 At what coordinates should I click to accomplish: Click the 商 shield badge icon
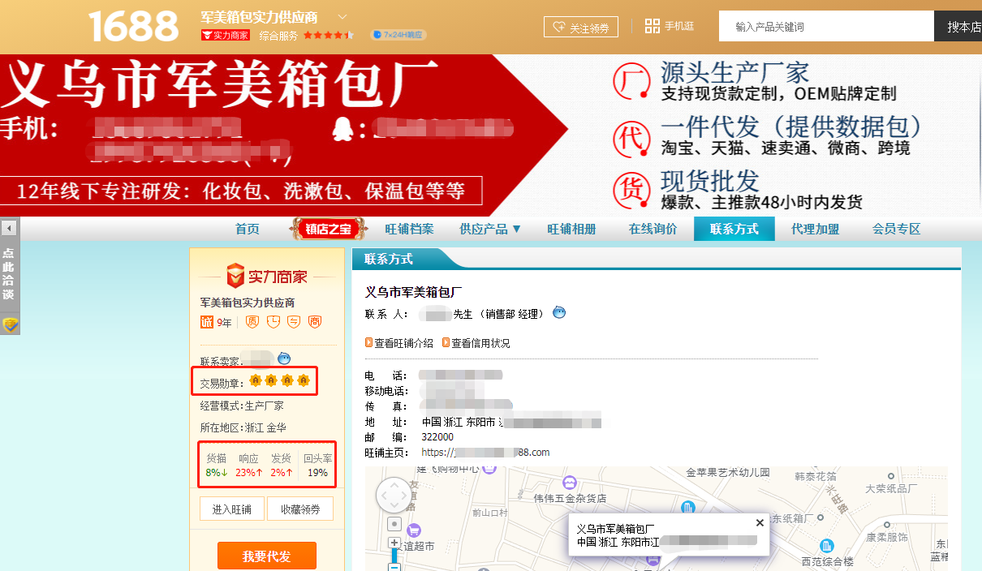click(x=315, y=322)
